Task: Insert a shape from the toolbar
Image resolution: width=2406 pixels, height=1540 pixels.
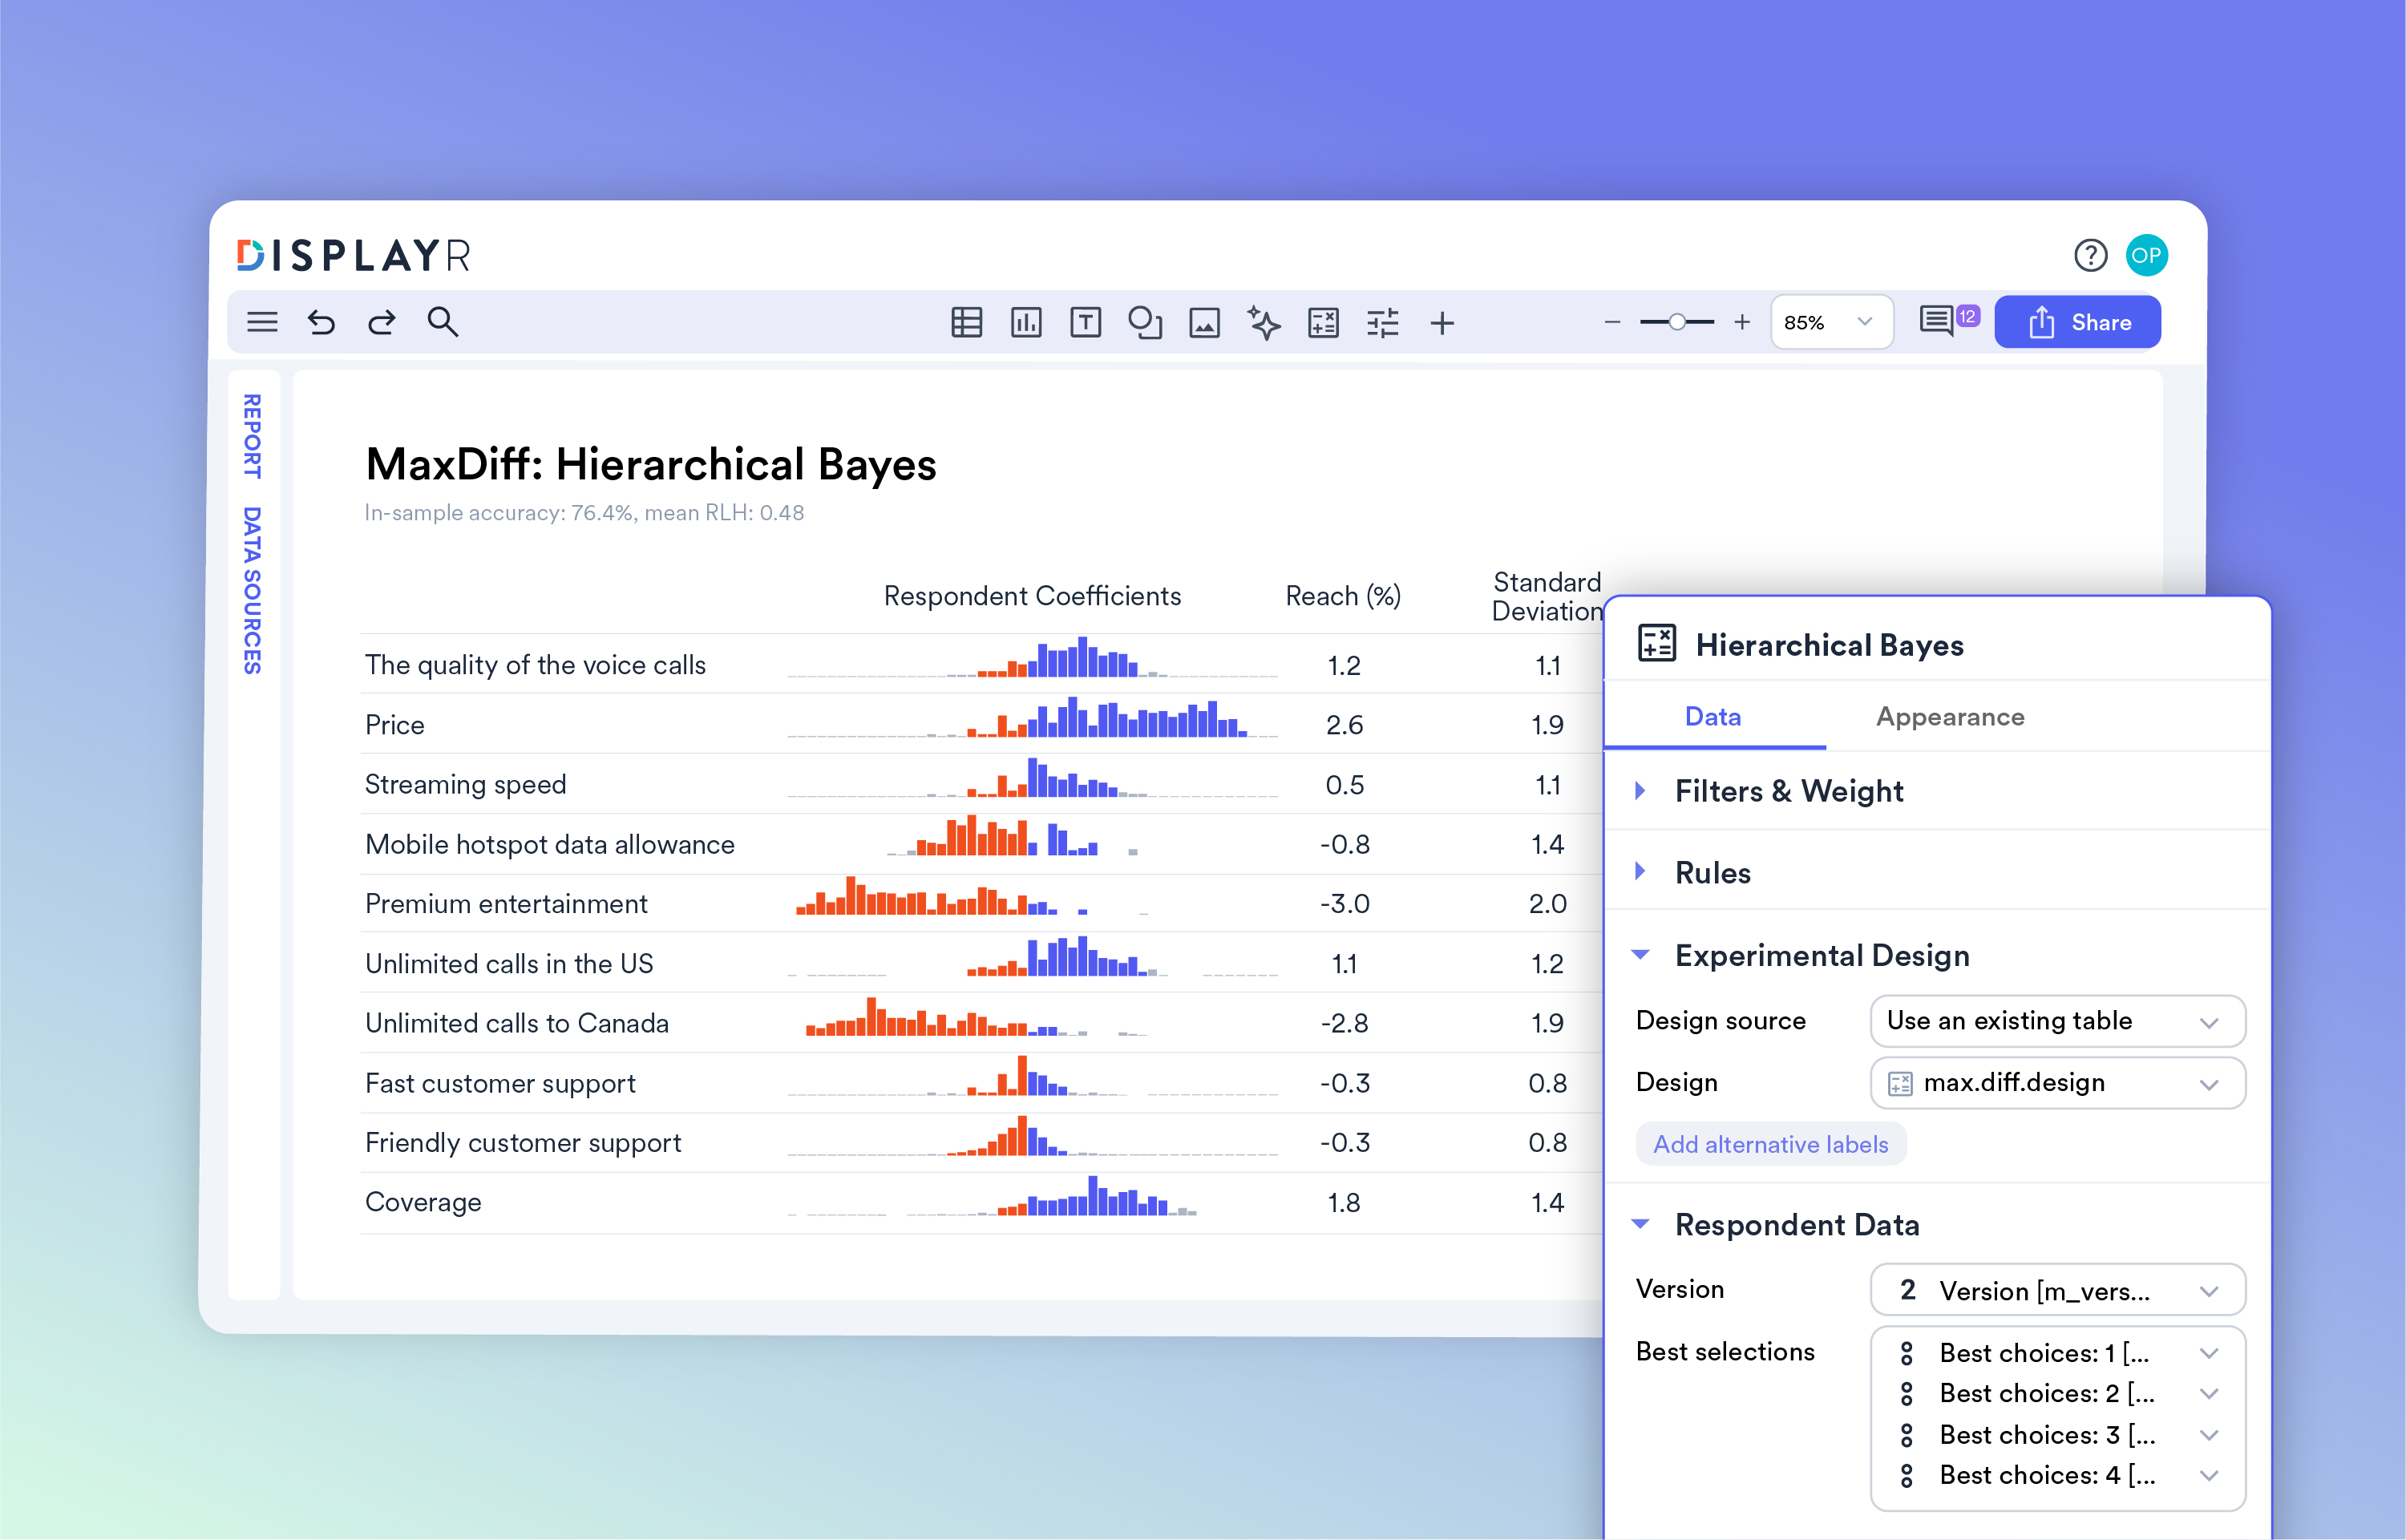Action: (x=1146, y=322)
